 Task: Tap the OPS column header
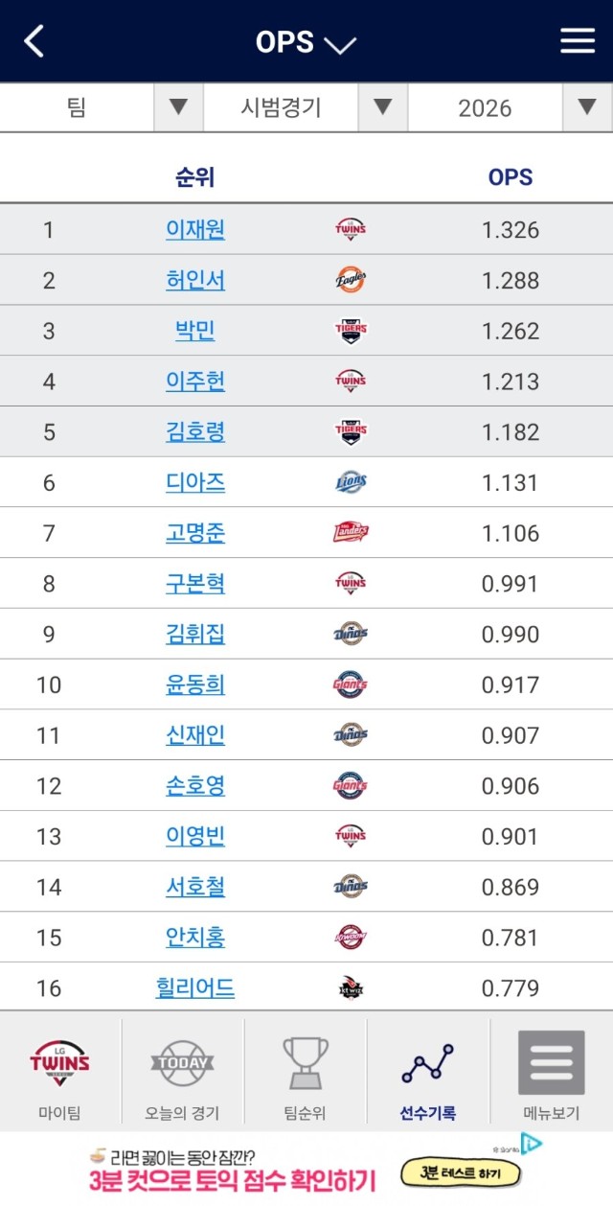coord(511,177)
